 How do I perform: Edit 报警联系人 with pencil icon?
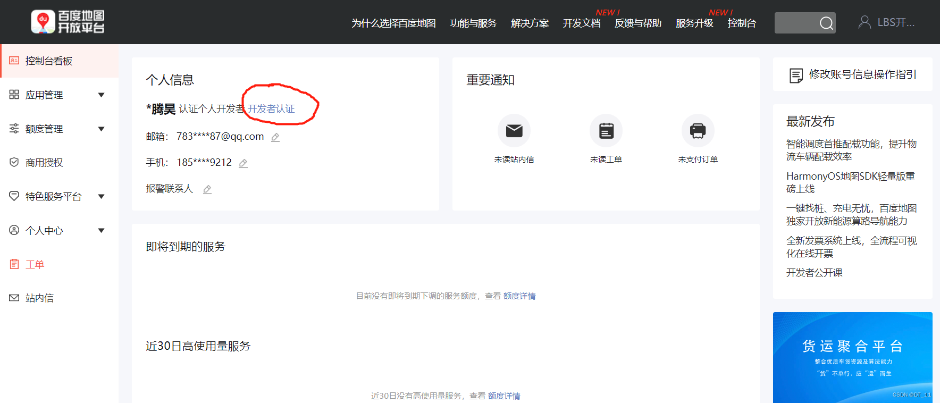207,189
